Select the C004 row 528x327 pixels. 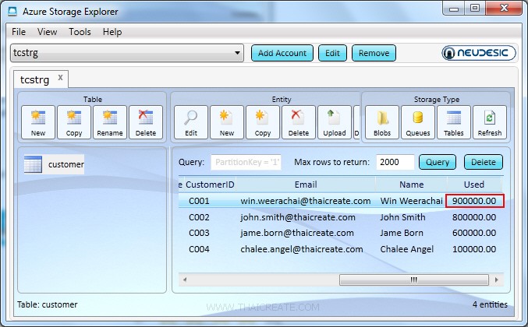pyautogui.click(x=341, y=249)
